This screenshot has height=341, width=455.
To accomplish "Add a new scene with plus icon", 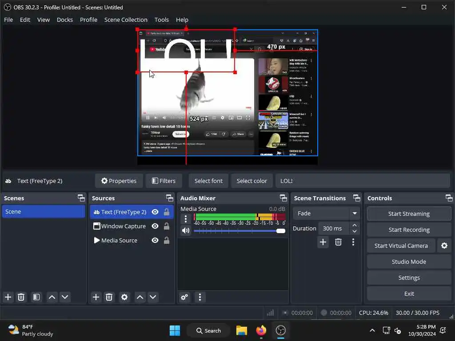I will tap(8, 297).
